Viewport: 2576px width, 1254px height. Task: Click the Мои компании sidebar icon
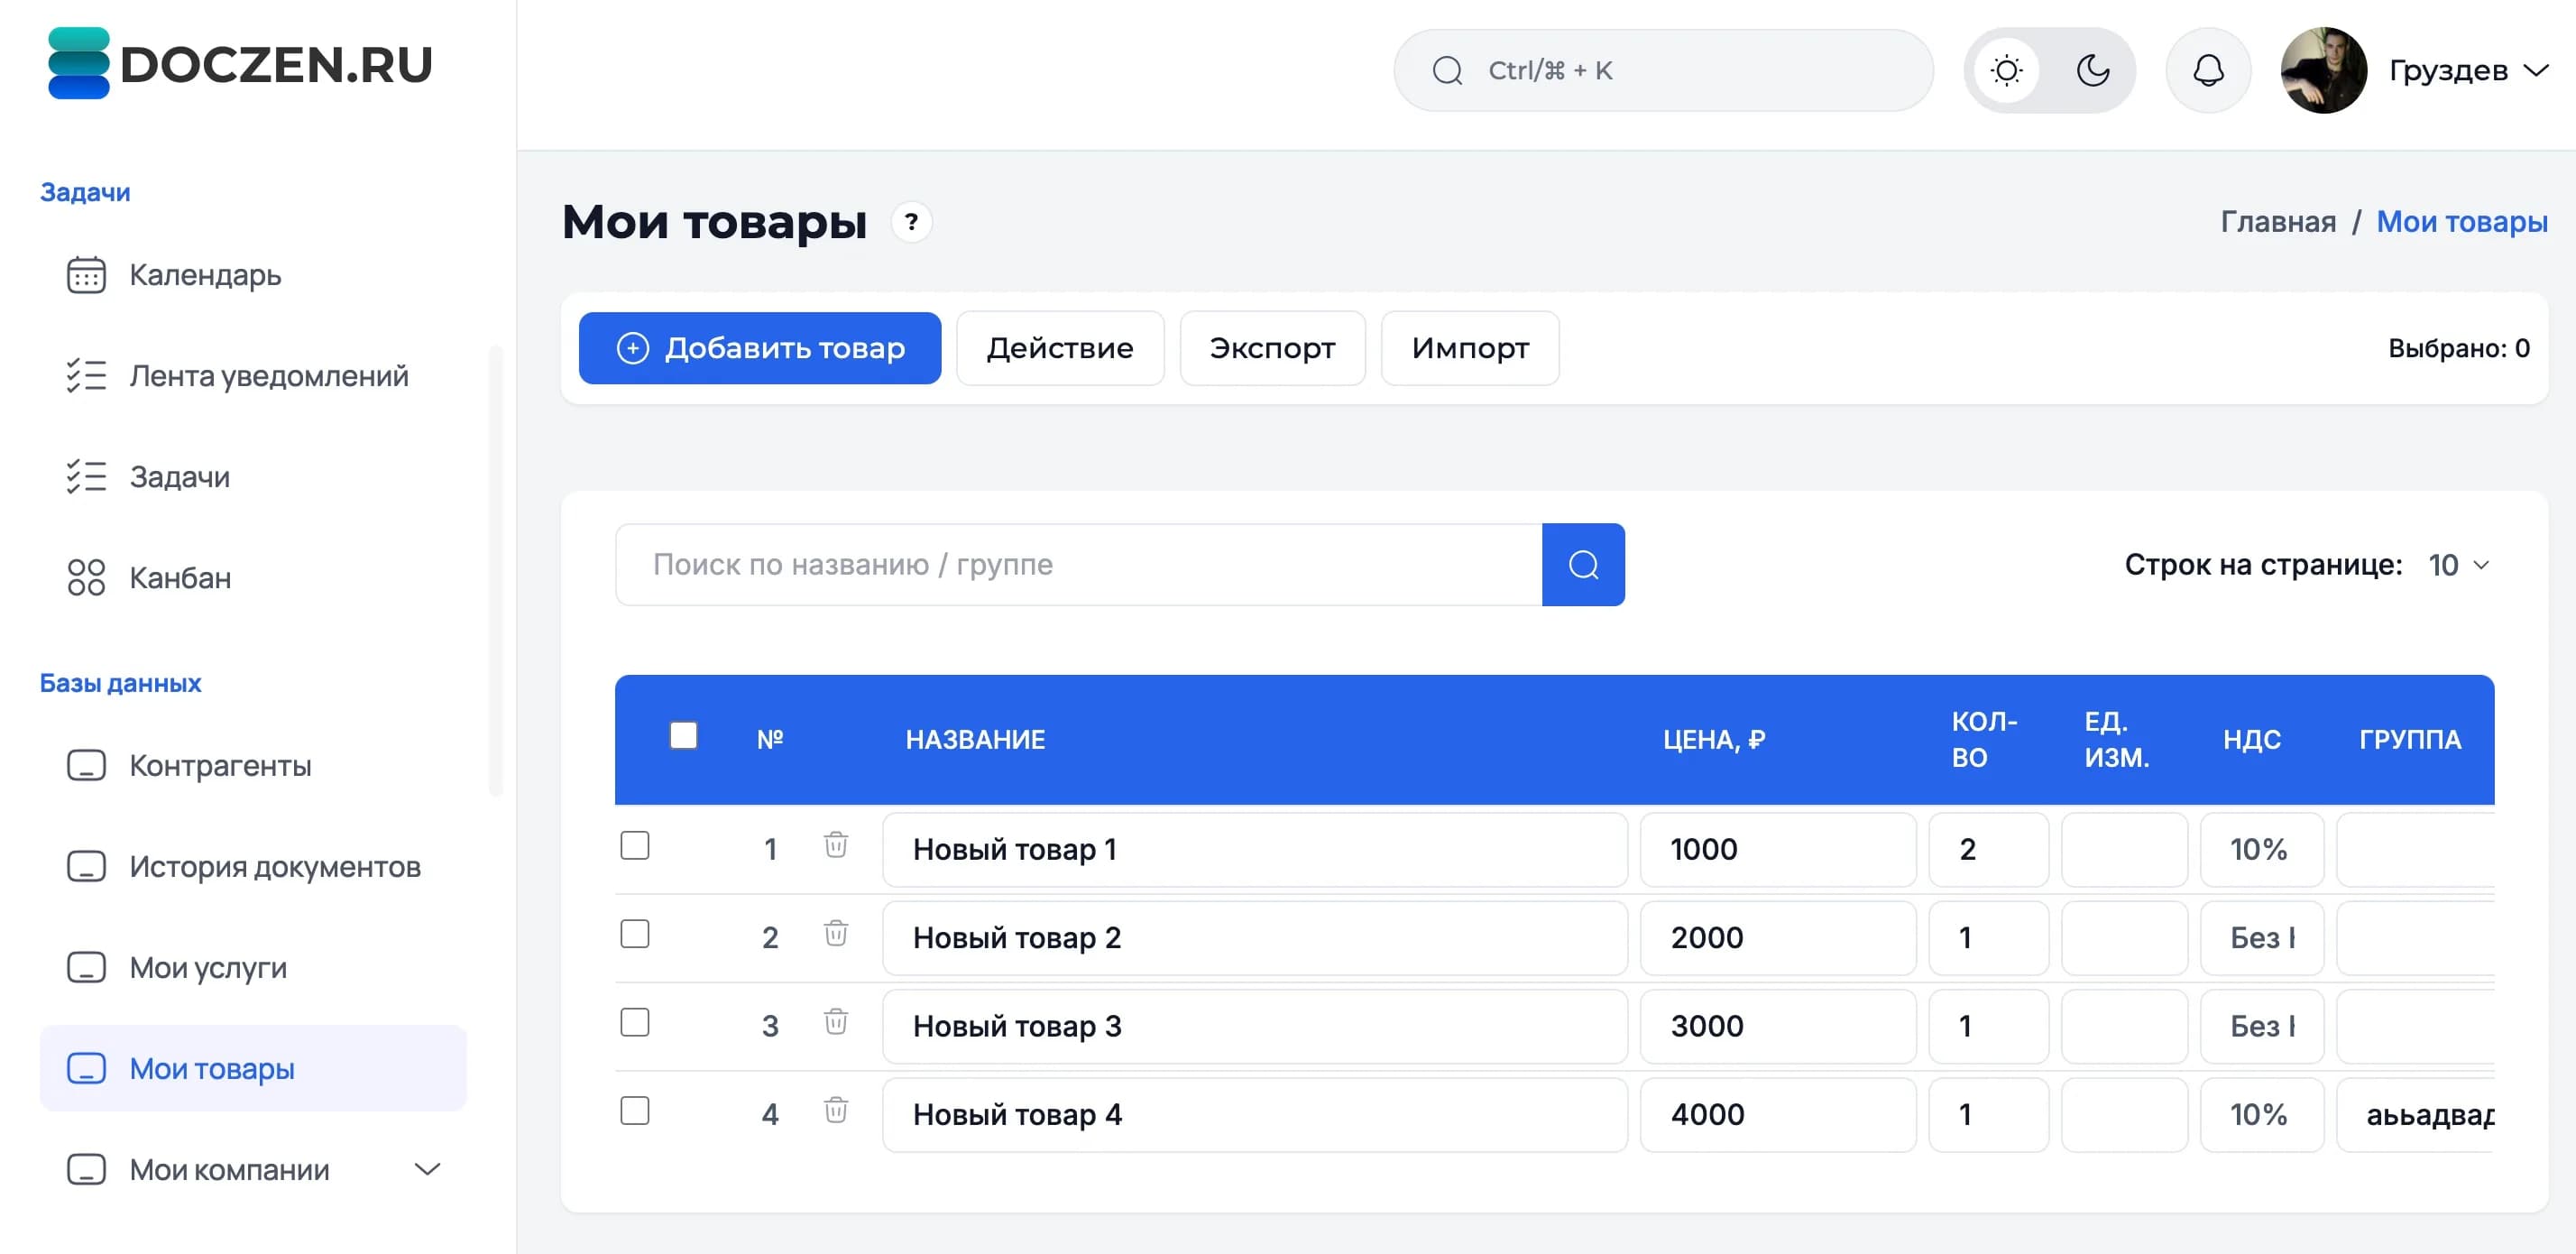coord(86,1170)
